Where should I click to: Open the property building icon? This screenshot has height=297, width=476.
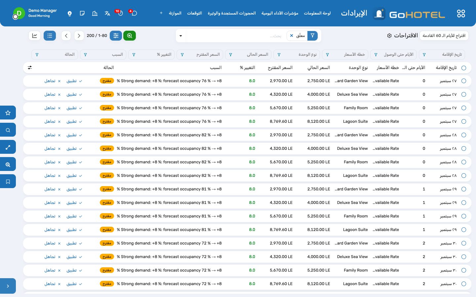pos(95,14)
